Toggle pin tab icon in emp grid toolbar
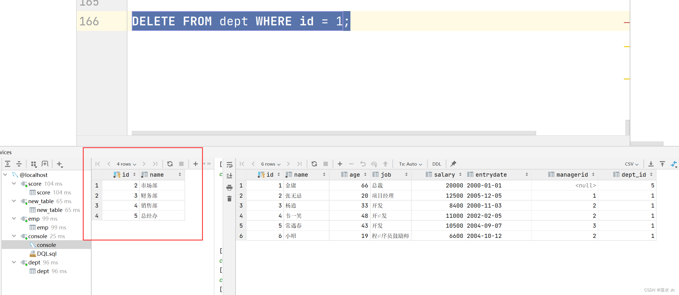Viewport: 679px width, 295px height. [453, 164]
